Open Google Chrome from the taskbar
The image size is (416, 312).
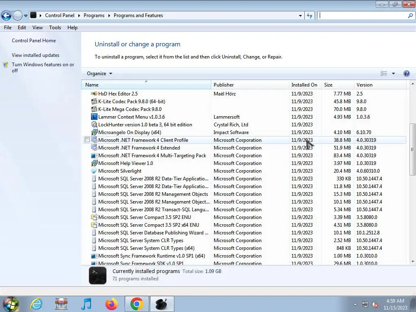tap(136, 304)
